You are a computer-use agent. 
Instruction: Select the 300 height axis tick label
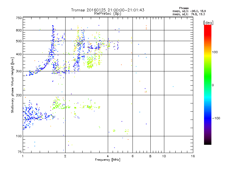19,71
